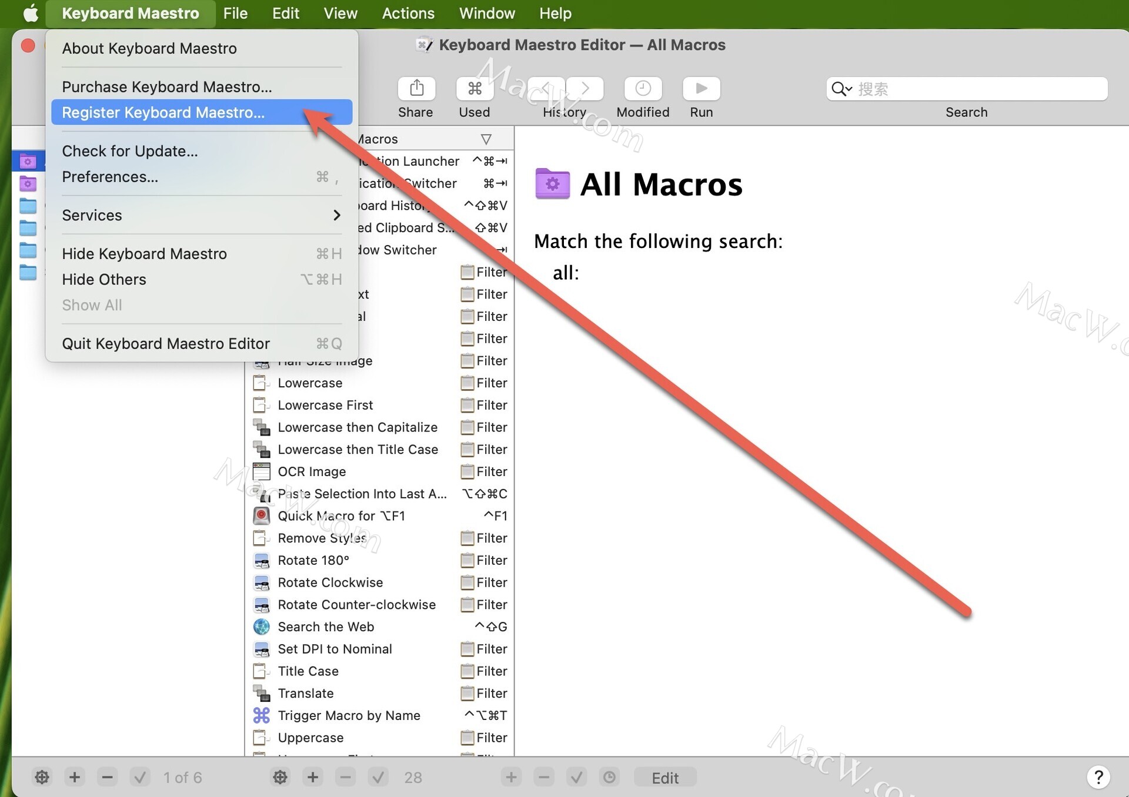This screenshot has height=797, width=1129.
Task: Add a new macro group with plus button
Action: coord(75,778)
